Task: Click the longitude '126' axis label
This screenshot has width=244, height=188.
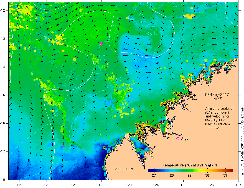Action: click(x=211, y=185)
